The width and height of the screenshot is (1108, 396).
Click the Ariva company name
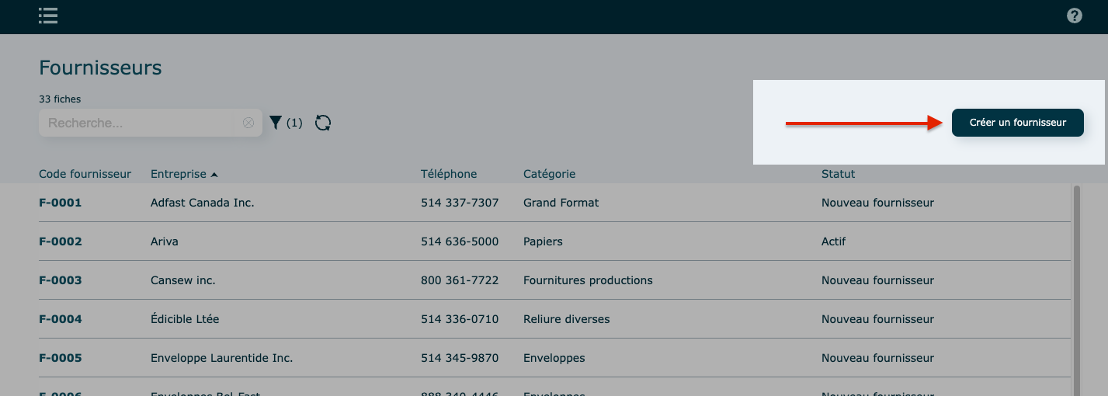164,241
